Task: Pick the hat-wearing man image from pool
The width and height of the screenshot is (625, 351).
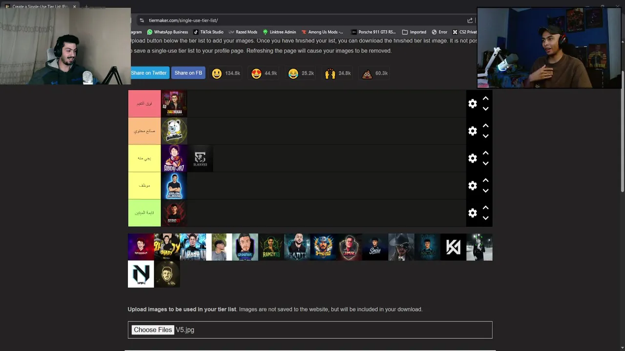Action: coord(401,247)
